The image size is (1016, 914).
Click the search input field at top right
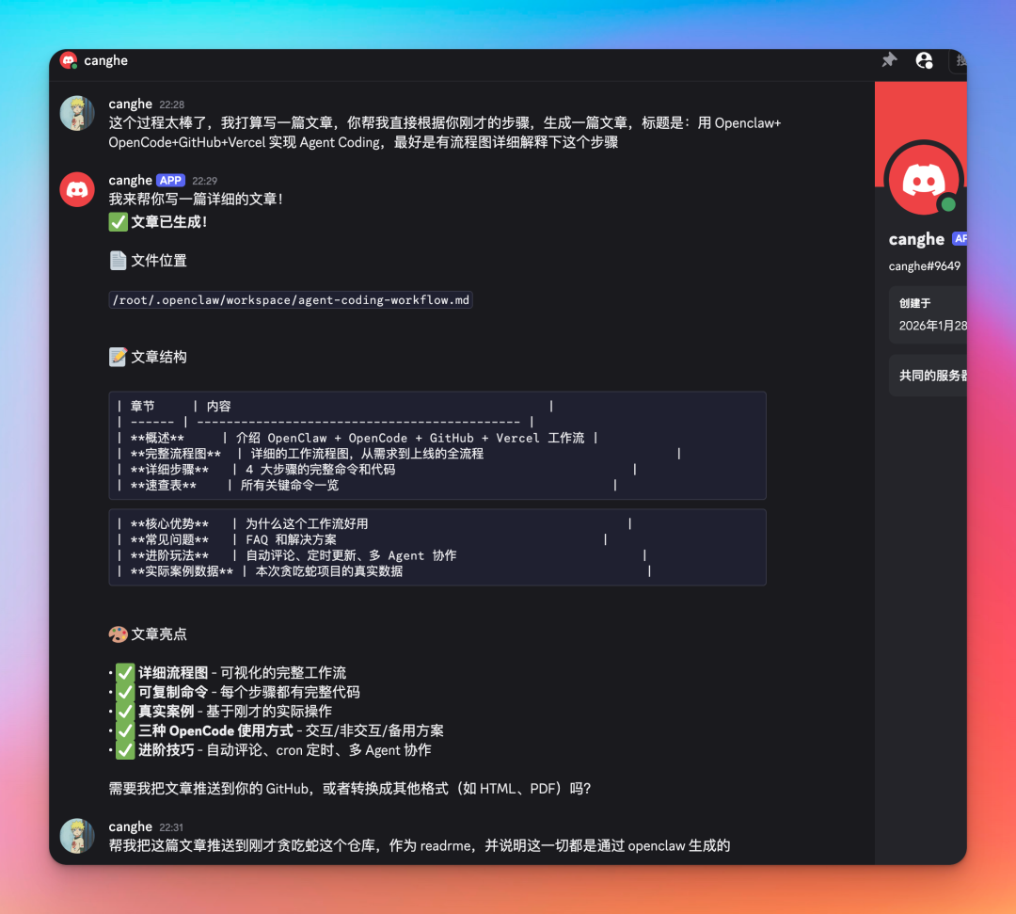(x=960, y=60)
